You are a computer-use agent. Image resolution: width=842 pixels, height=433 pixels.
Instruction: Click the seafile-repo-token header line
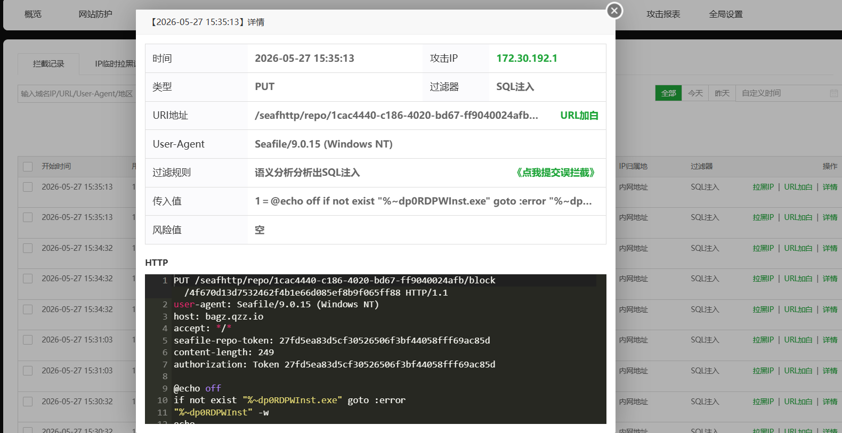click(x=331, y=340)
